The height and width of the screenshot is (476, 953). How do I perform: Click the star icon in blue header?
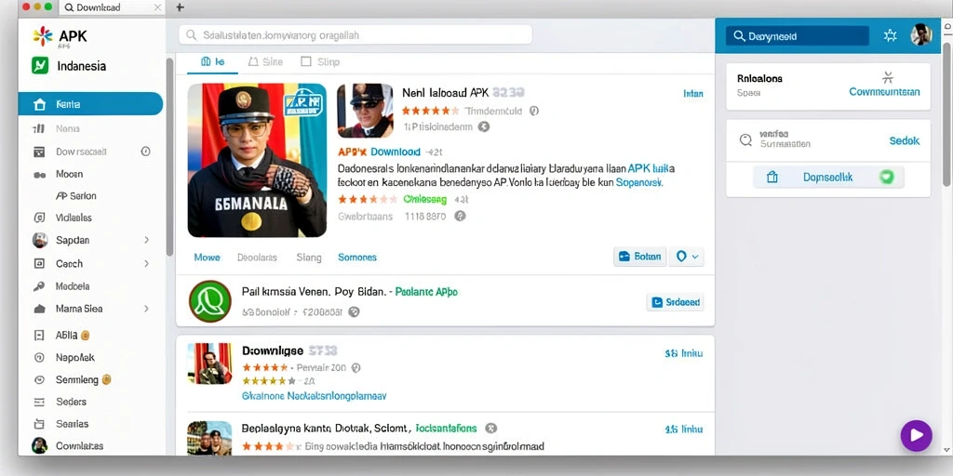tap(890, 36)
